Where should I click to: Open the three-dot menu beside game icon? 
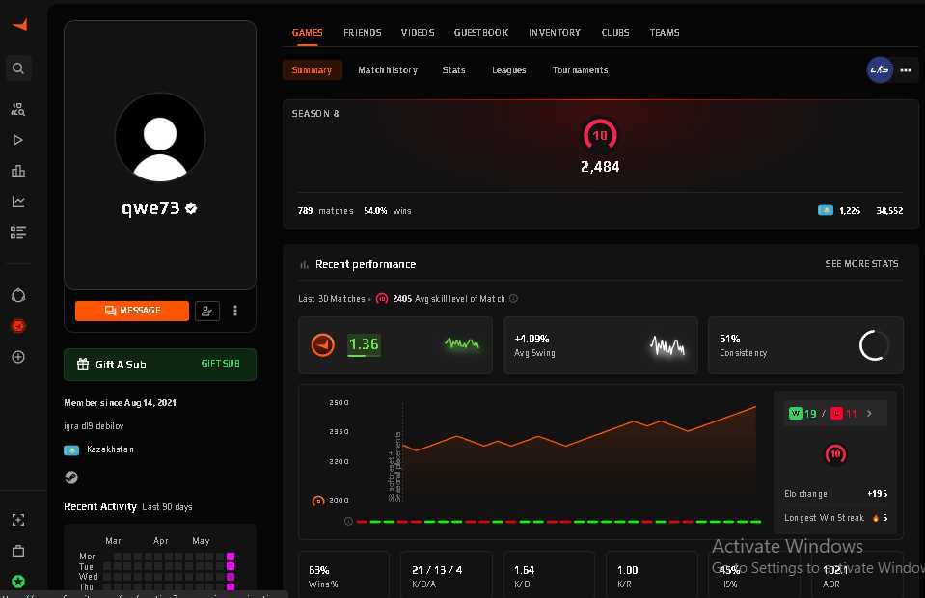point(906,70)
